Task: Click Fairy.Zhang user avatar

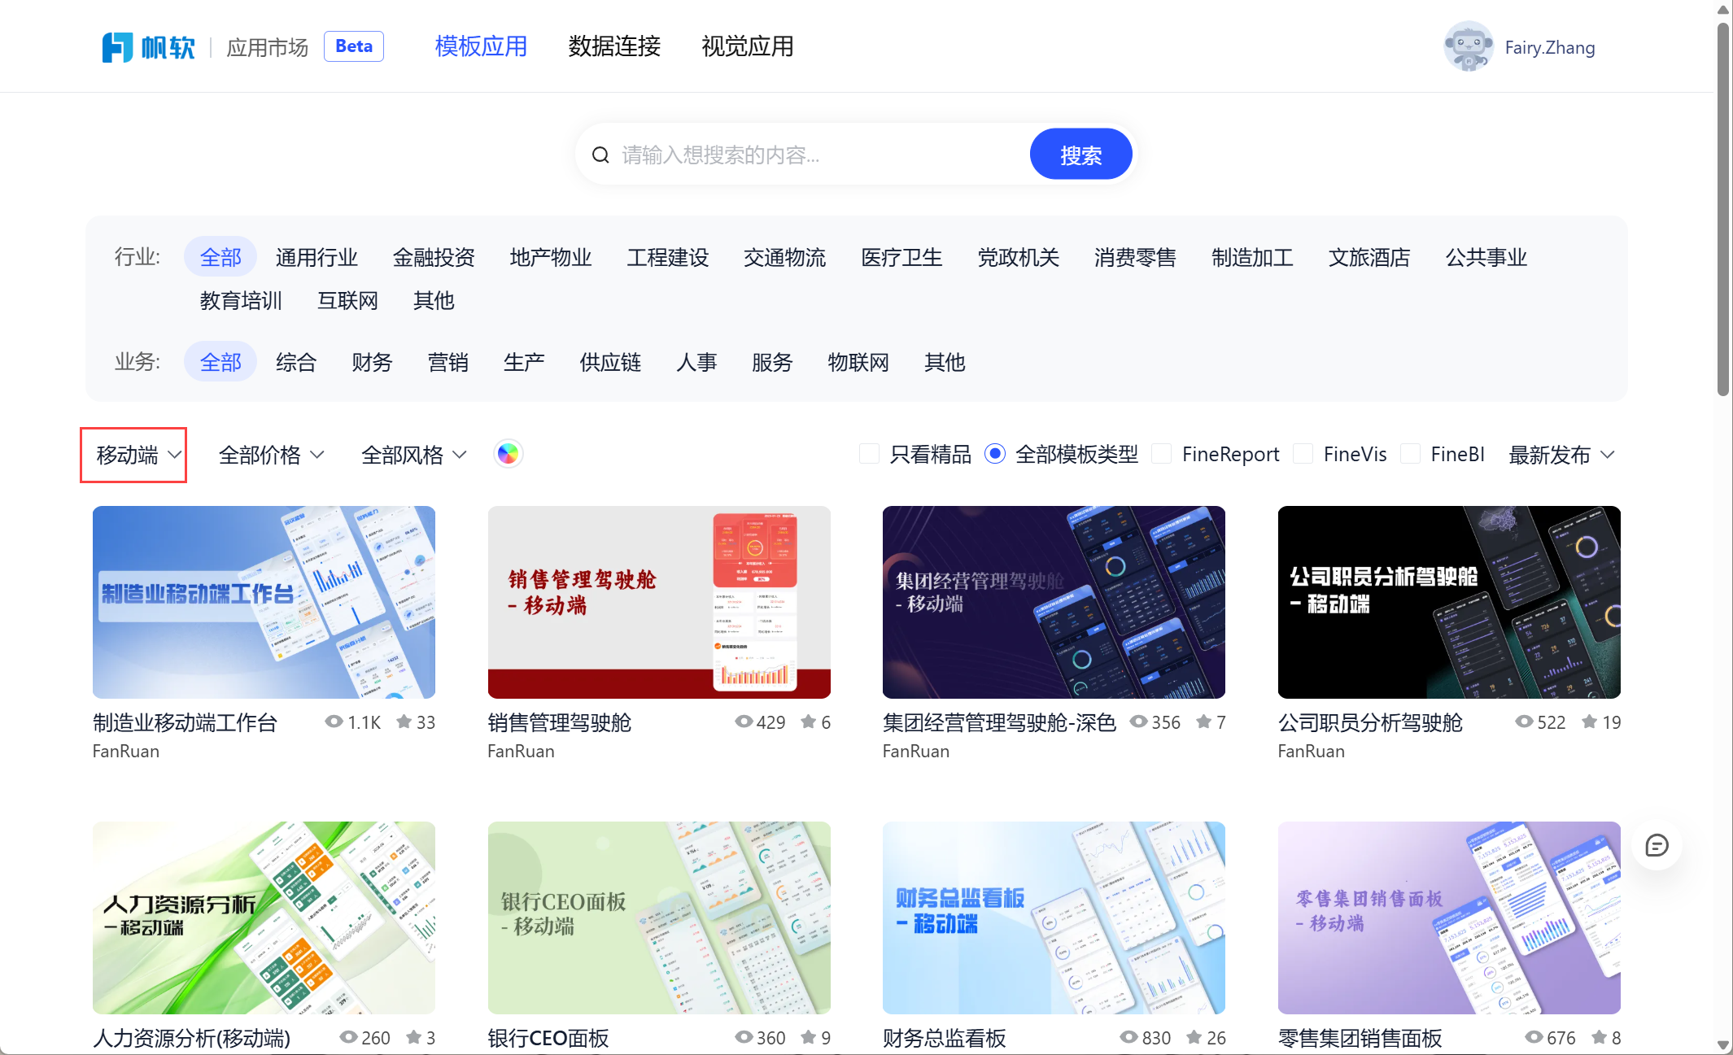Action: click(1468, 46)
